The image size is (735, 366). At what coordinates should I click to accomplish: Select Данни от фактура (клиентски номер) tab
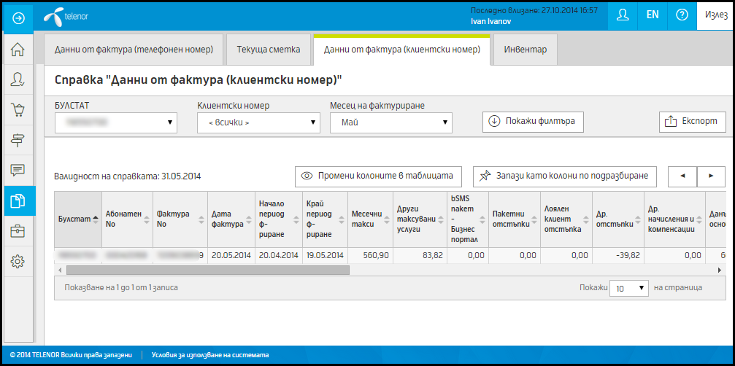[401, 50]
